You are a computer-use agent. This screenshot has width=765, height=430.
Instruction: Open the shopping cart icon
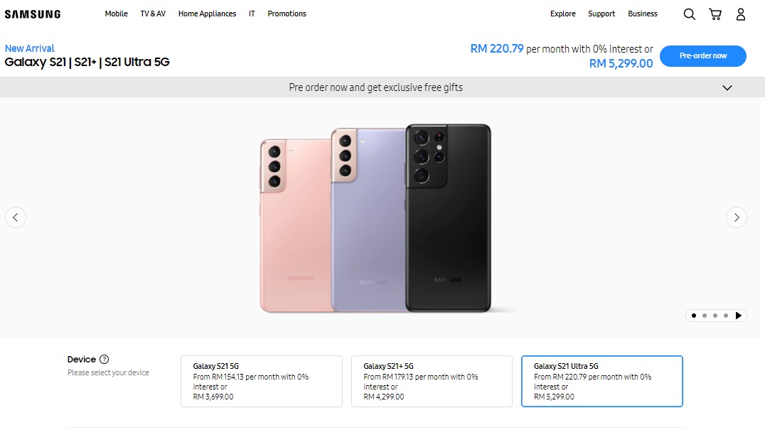coord(715,14)
